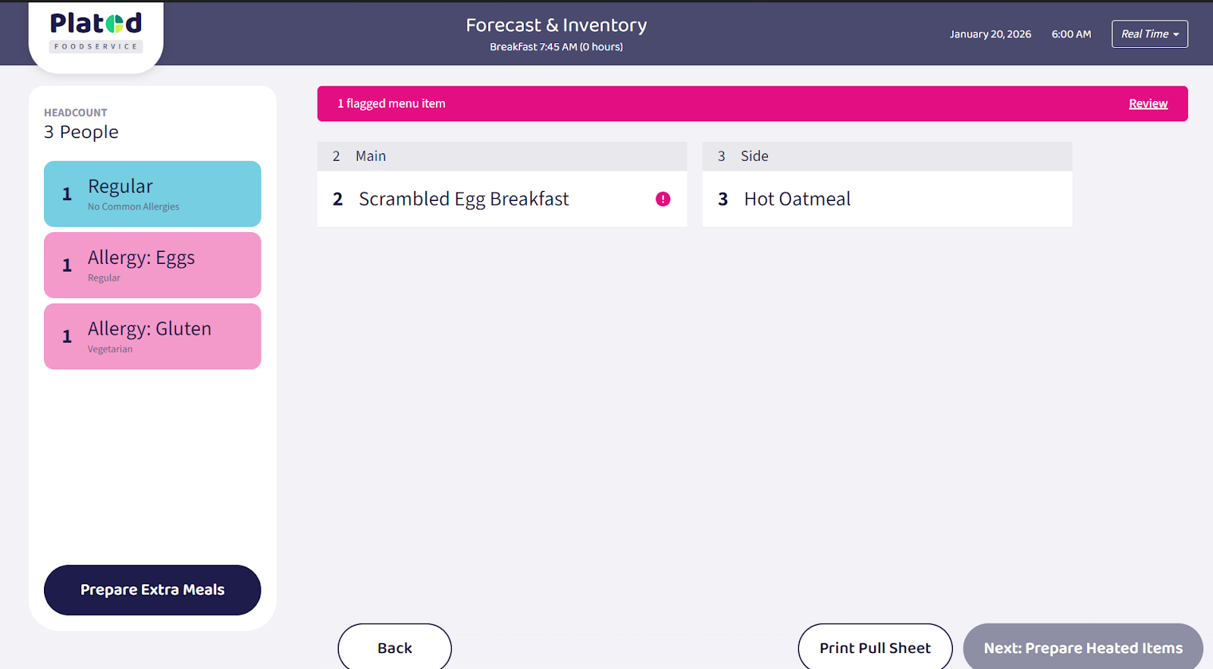Click the flagged alert icon on Scrambled Egg Breakfast
The width and height of the screenshot is (1213, 669).
tap(663, 199)
